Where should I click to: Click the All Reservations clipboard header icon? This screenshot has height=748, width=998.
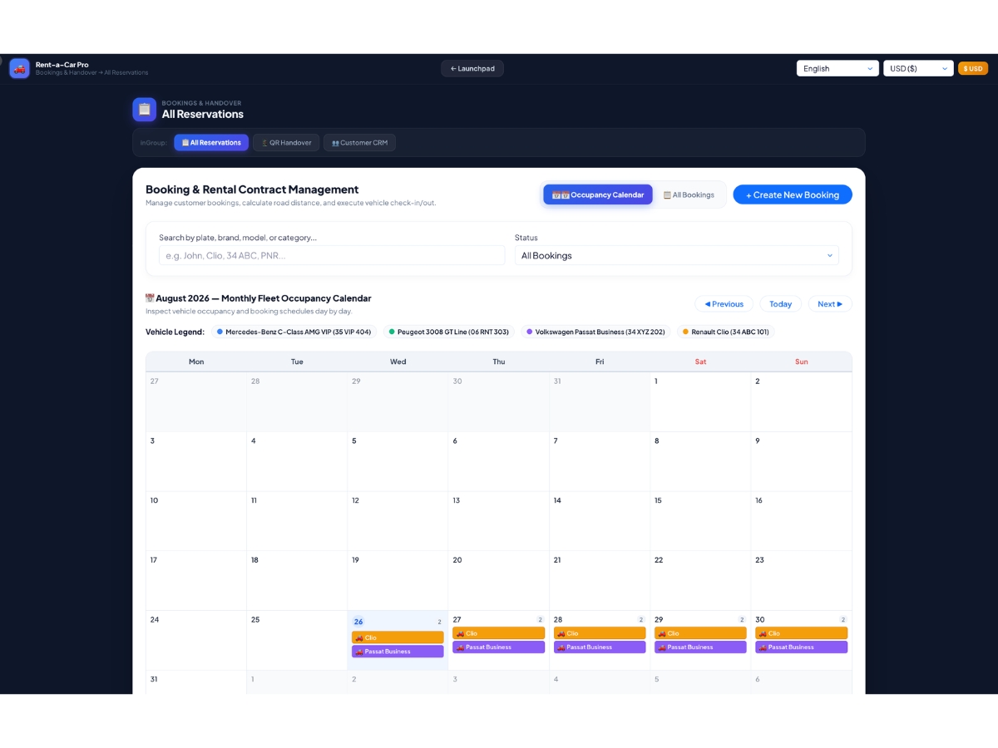click(145, 110)
